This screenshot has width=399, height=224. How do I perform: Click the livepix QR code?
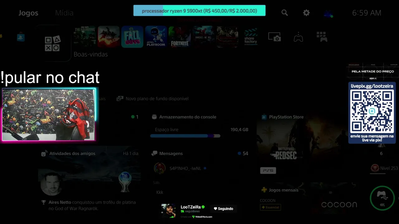pyautogui.click(x=372, y=111)
